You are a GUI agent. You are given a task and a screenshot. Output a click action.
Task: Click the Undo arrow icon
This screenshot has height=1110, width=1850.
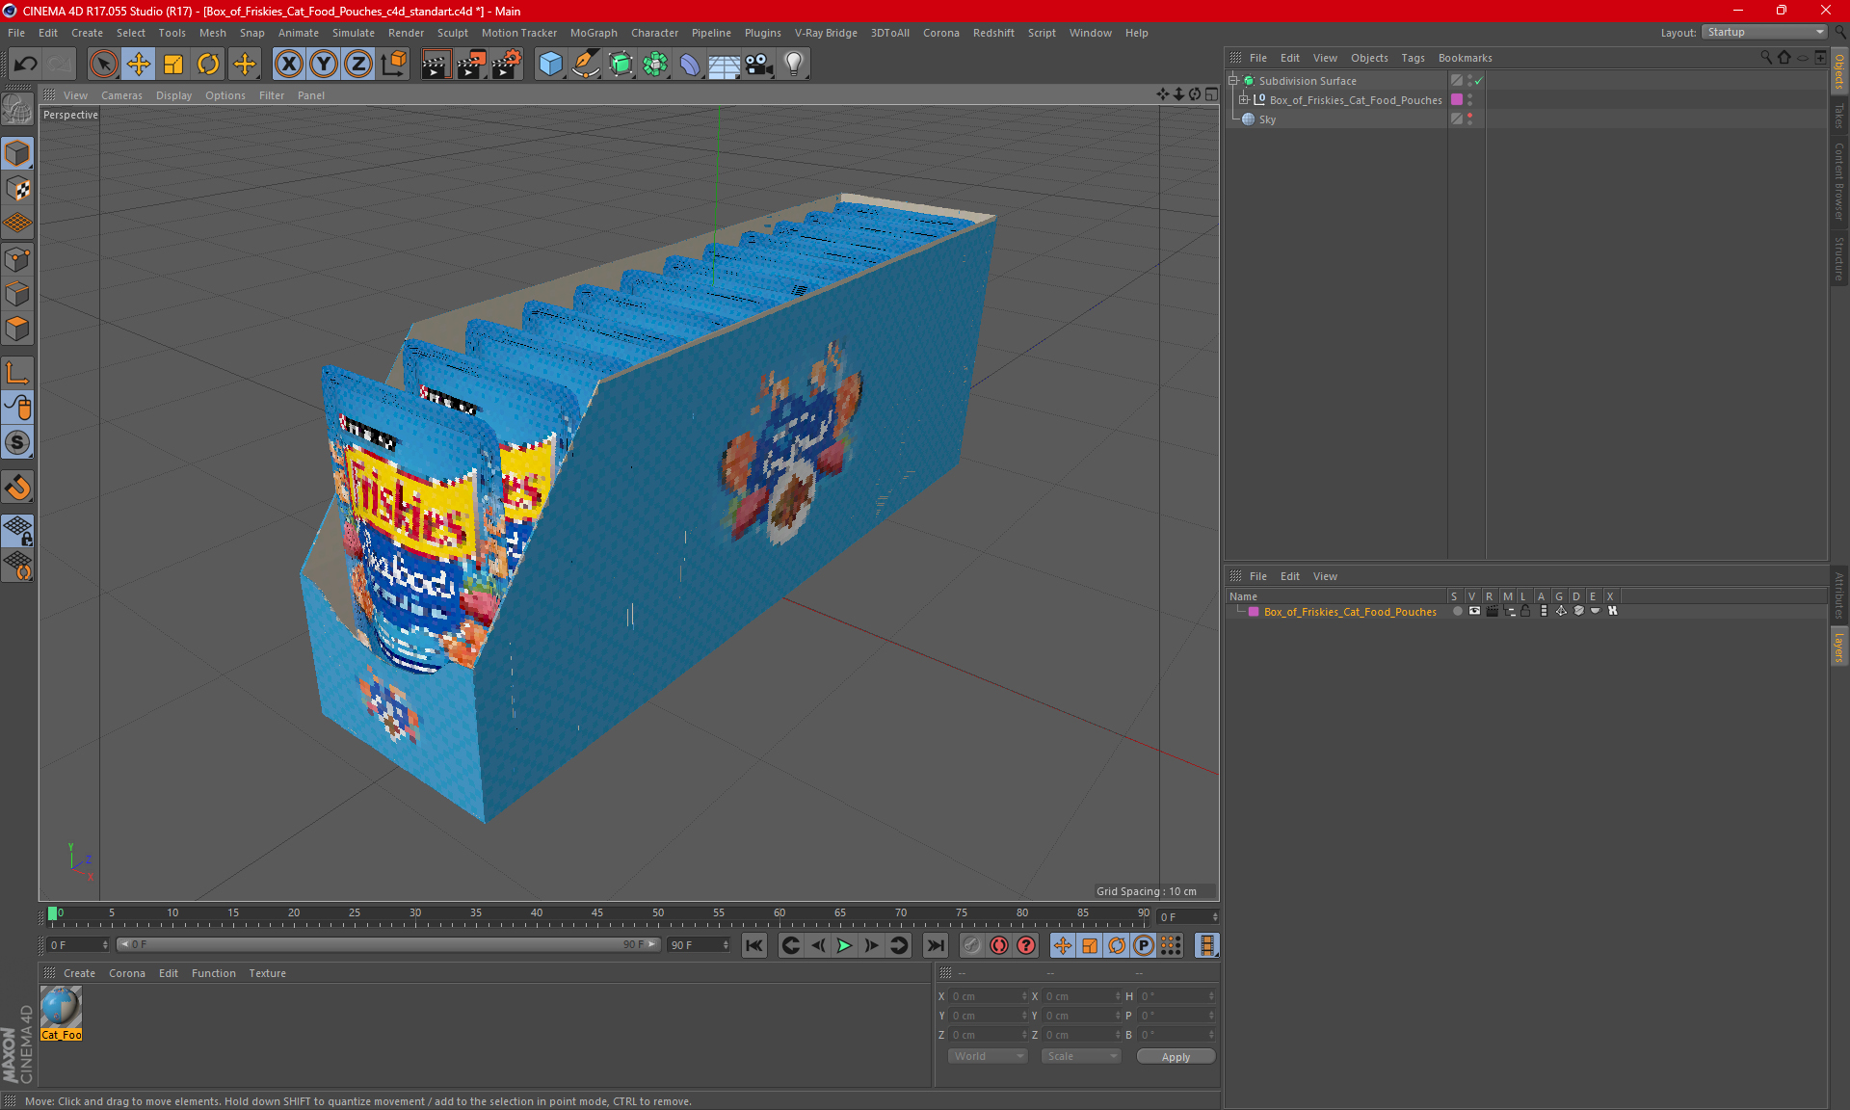pos(26,64)
